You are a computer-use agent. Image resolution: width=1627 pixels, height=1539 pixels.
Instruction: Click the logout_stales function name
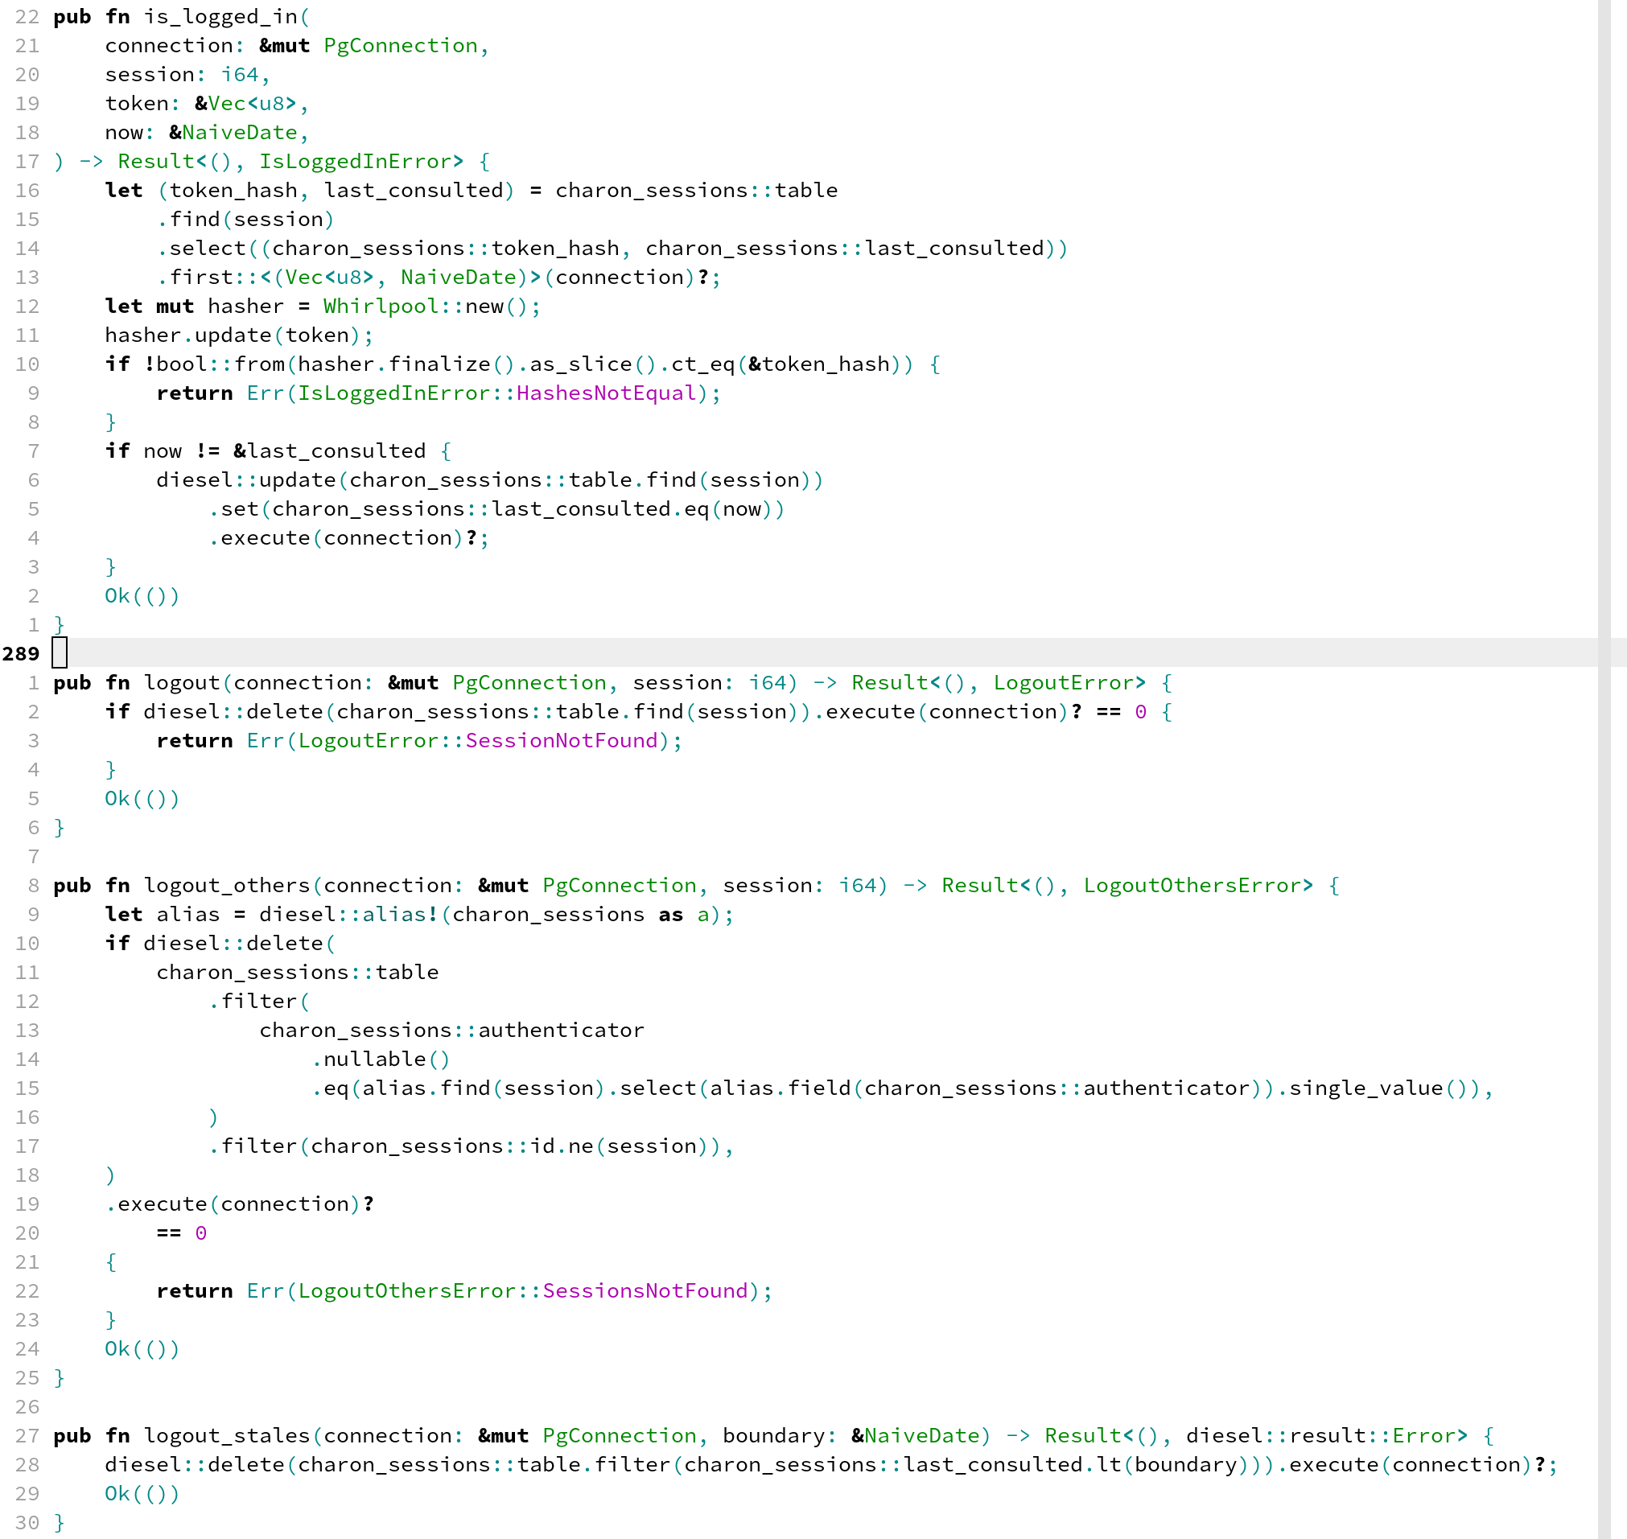[x=227, y=1437]
